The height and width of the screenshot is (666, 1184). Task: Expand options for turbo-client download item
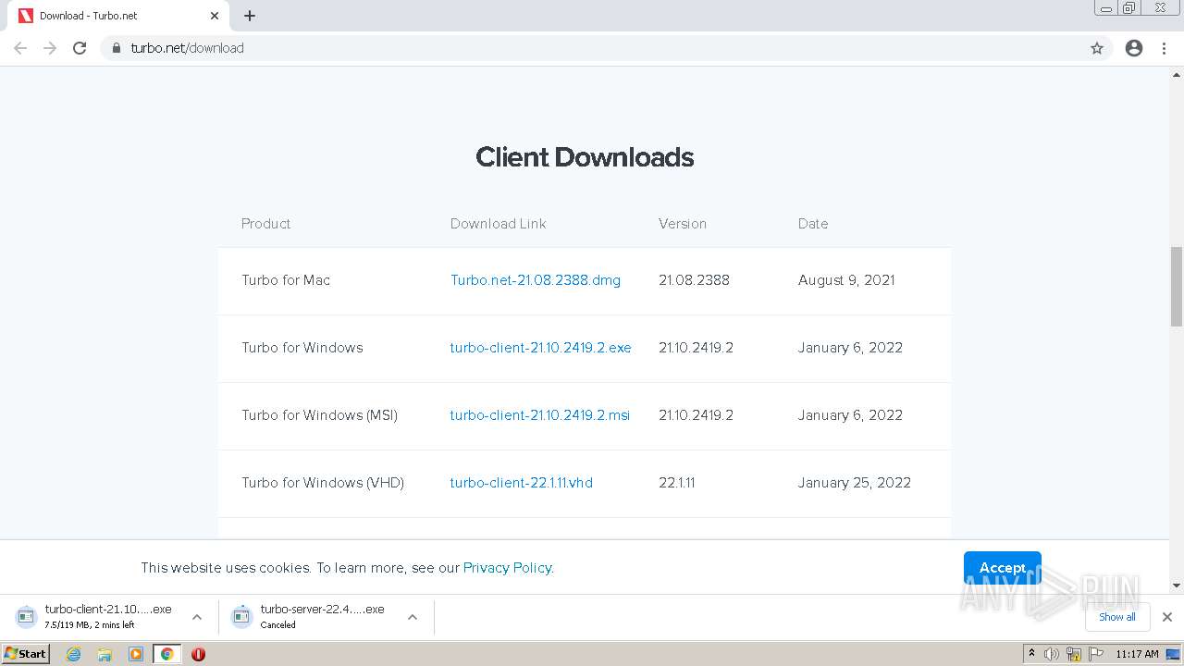coord(197,617)
